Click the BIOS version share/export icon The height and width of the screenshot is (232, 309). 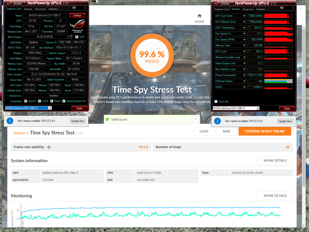(70, 37)
